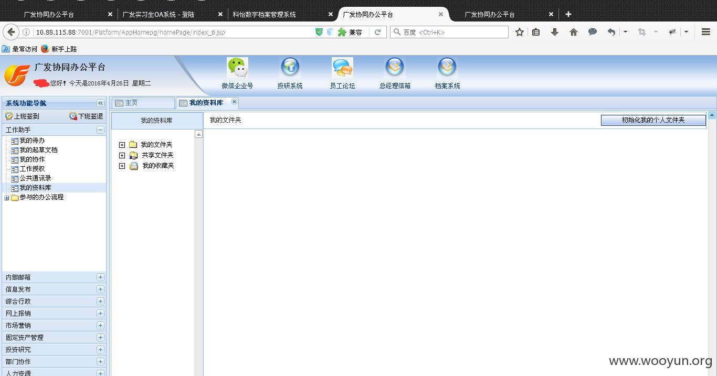Screen dimensions: 717x376
Task: Expand 参与的办公流程 tree node
Action: 6,198
